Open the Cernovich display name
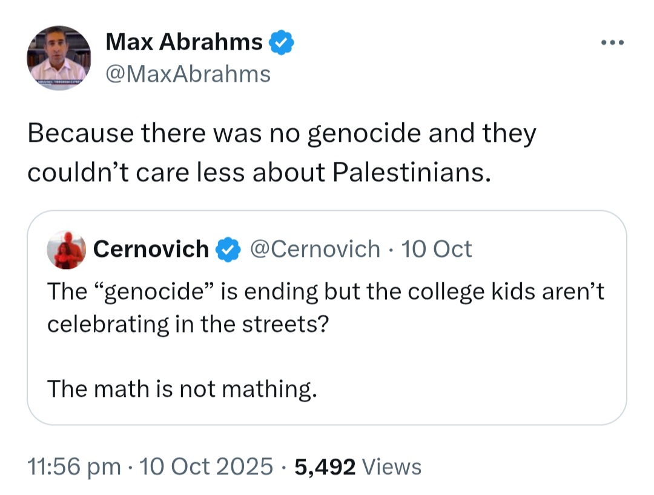The image size is (654, 495). (151, 249)
